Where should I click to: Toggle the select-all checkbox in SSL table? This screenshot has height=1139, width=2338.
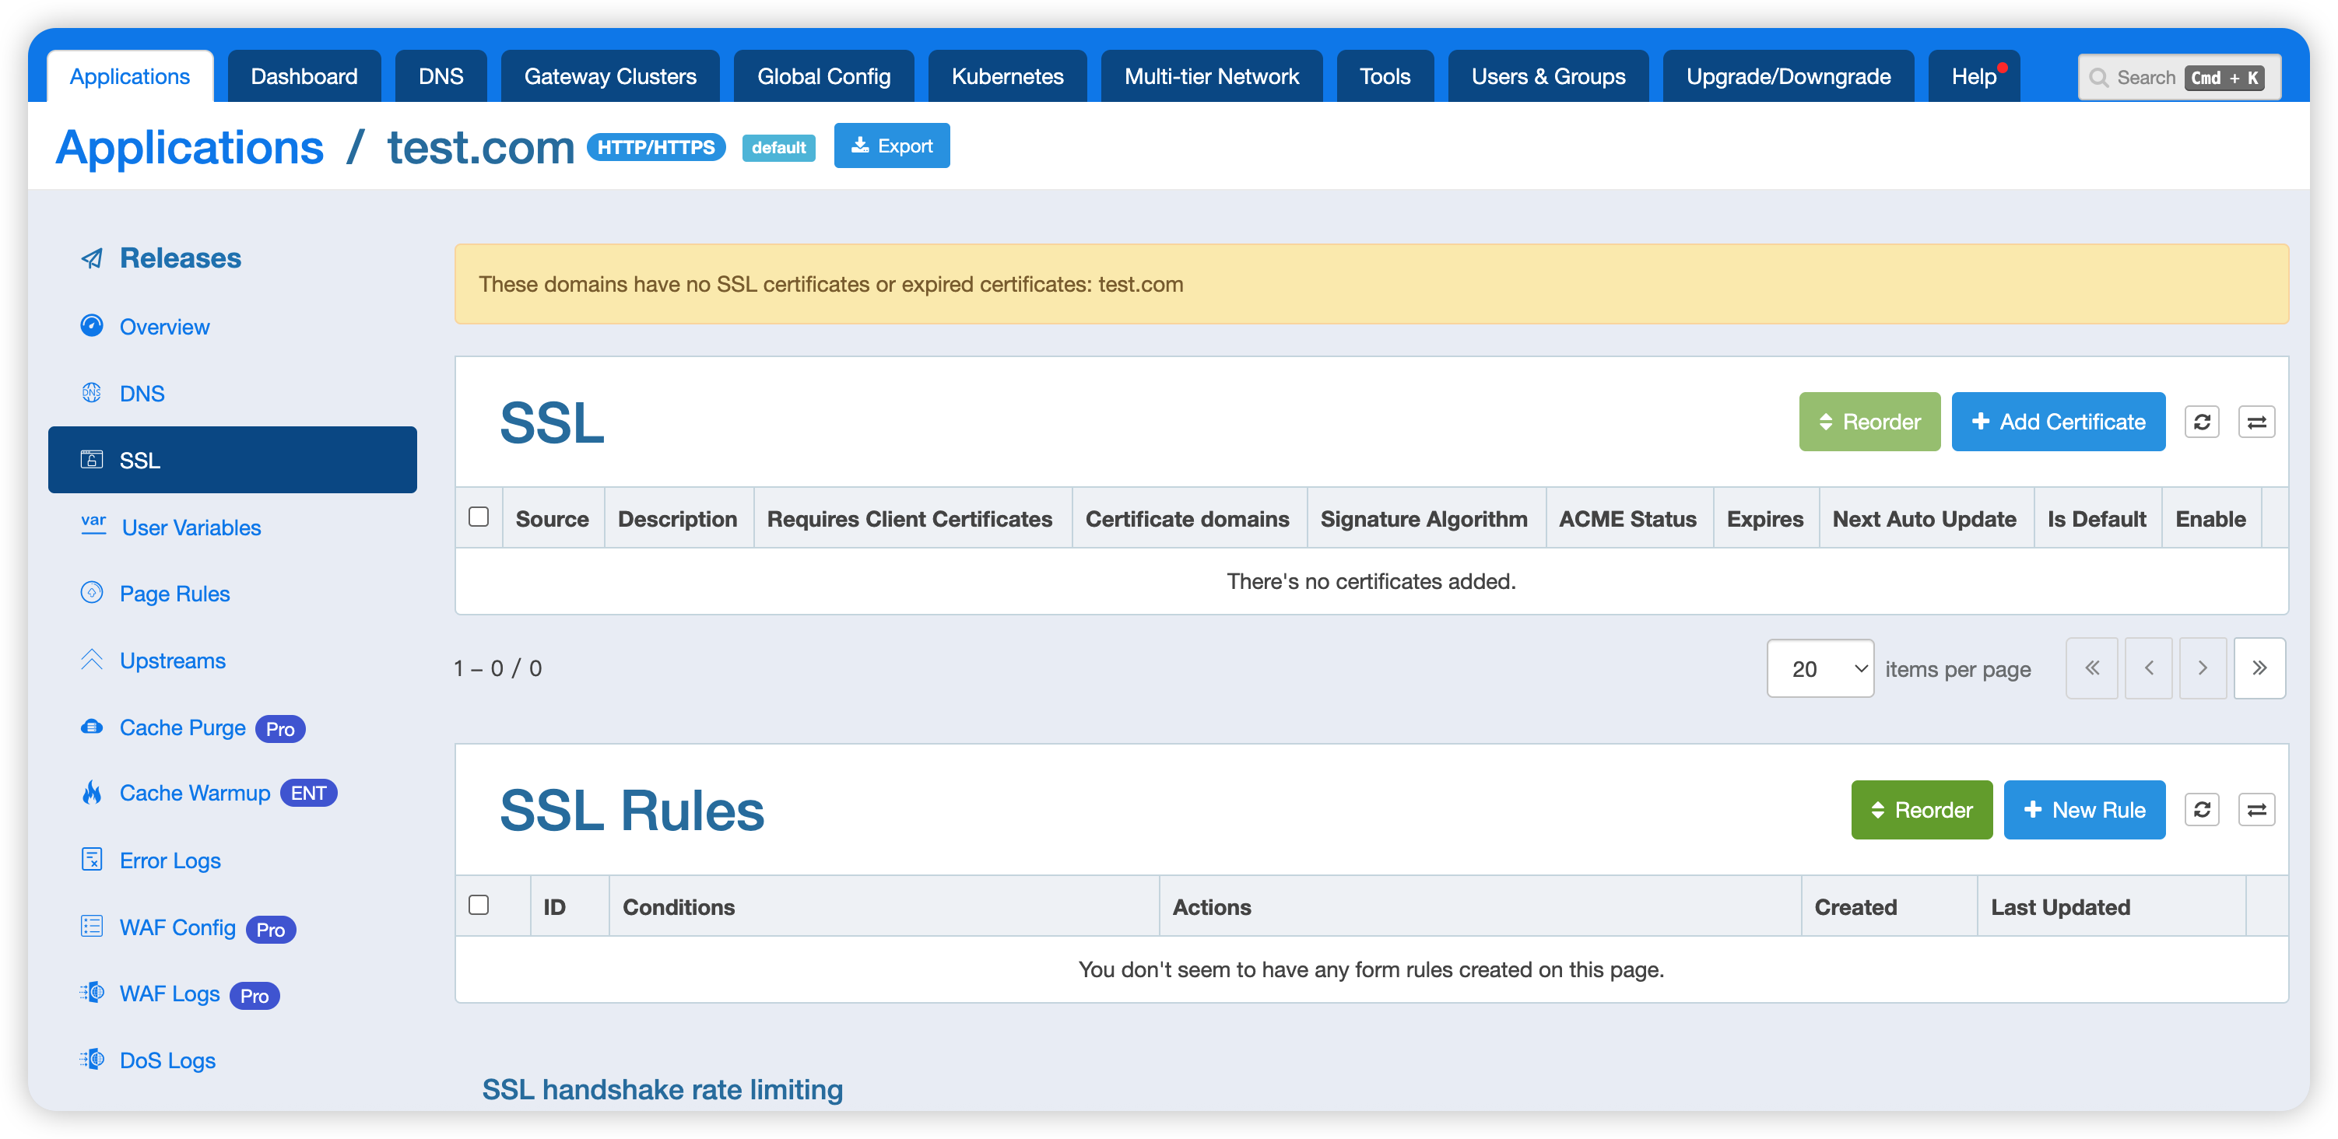tap(479, 517)
